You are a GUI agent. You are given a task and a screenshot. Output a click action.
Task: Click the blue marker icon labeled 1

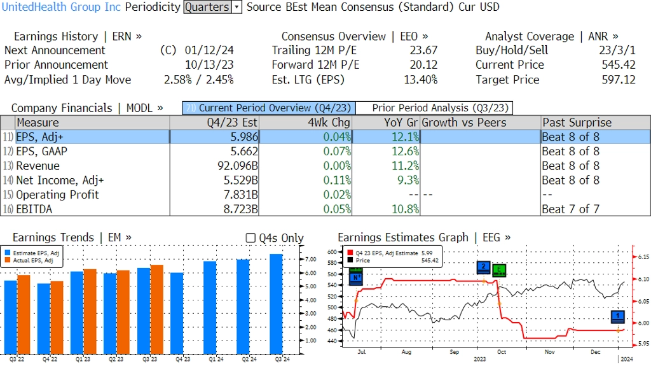(618, 316)
